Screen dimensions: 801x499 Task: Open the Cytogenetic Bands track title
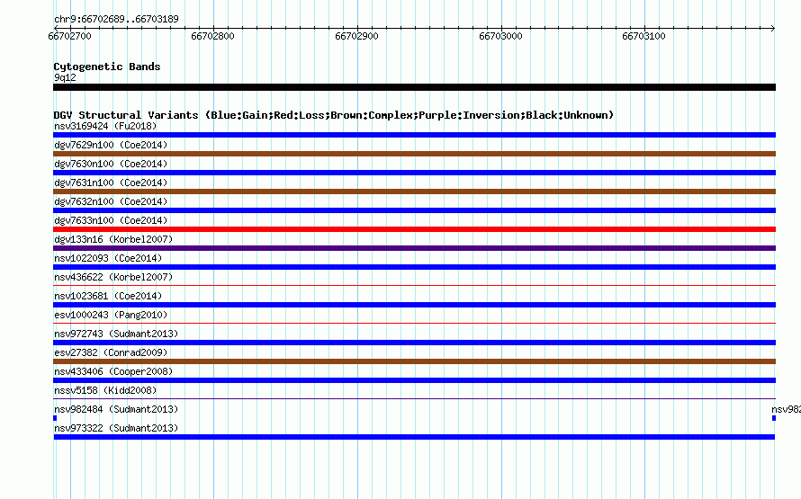click(107, 67)
